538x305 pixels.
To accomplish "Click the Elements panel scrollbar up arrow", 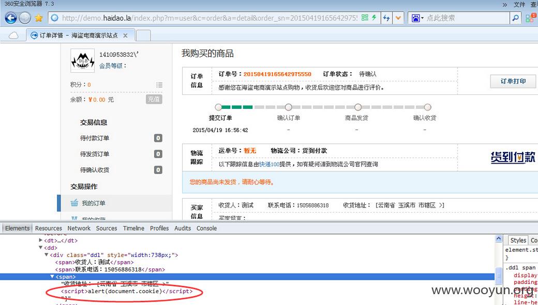I will point(499,239).
